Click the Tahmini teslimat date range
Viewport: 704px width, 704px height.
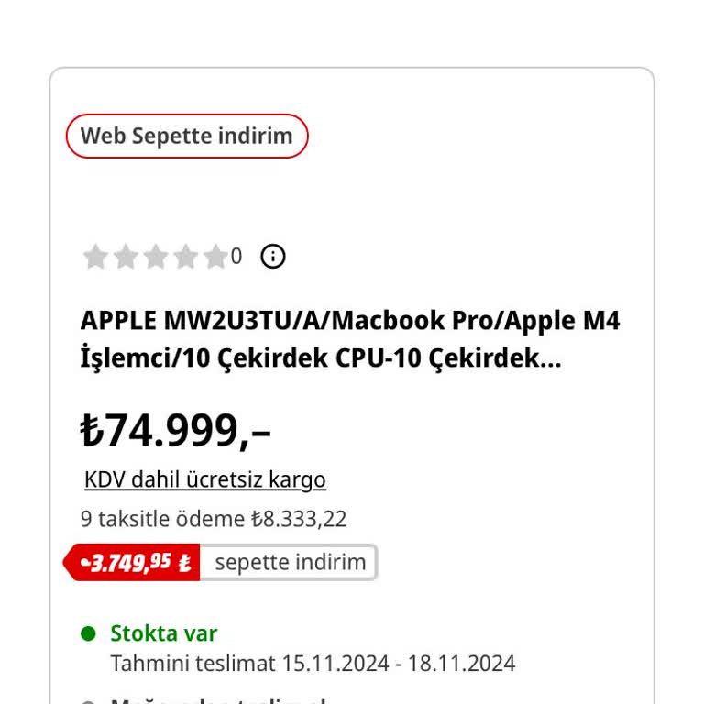pos(398,663)
